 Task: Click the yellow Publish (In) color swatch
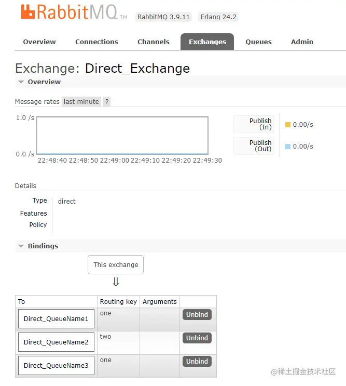click(288, 125)
